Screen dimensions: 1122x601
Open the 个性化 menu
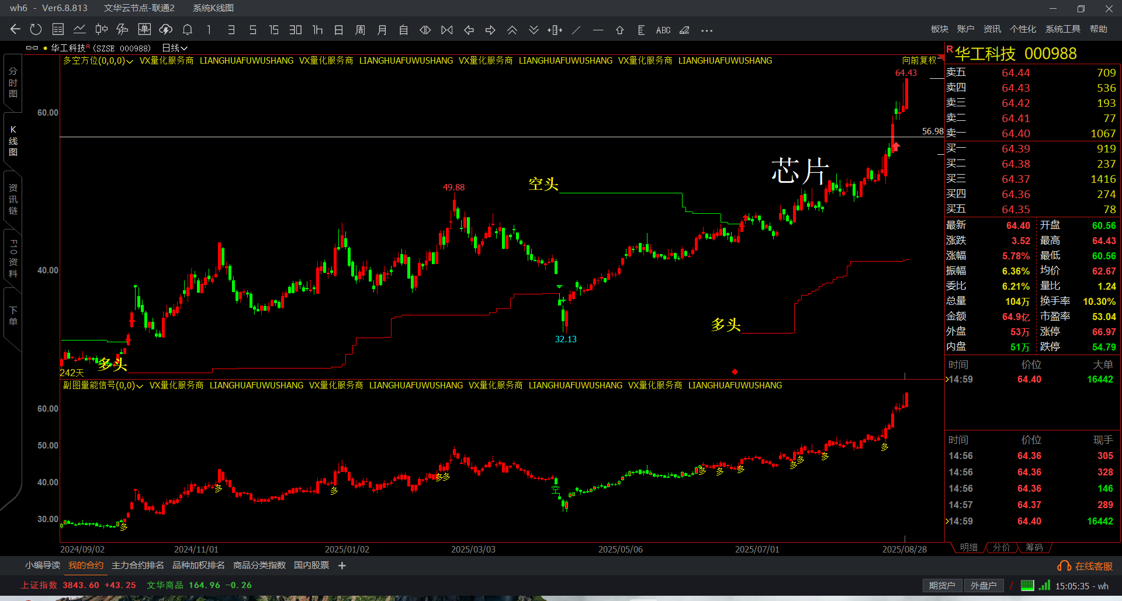click(1023, 29)
